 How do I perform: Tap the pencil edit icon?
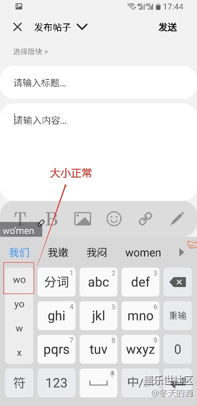177,219
